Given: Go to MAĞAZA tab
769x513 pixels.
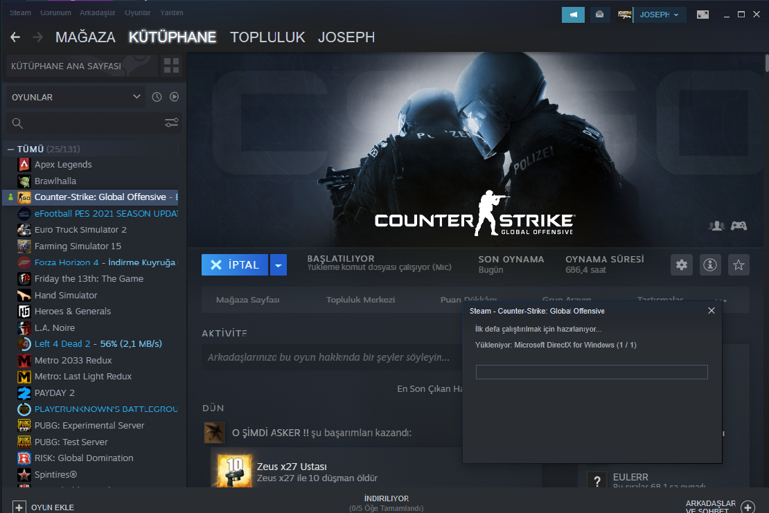Looking at the screenshot, I should 85,37.
